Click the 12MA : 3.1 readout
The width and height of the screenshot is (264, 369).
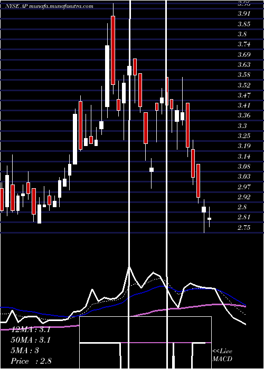click(31, 329)
